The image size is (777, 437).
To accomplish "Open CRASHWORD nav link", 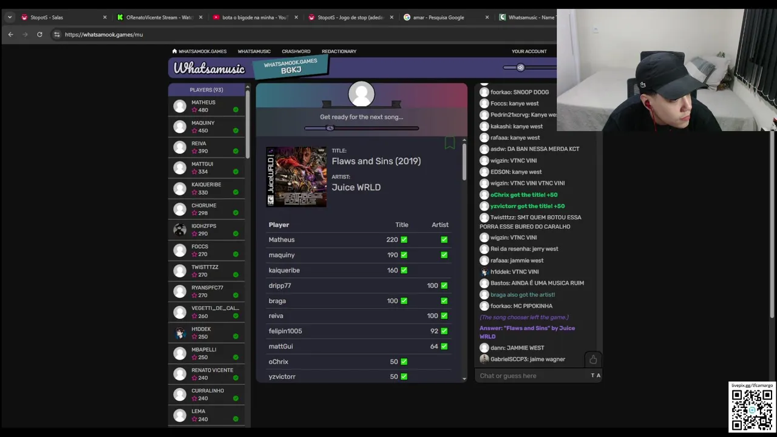I will [x=296, y=51].
